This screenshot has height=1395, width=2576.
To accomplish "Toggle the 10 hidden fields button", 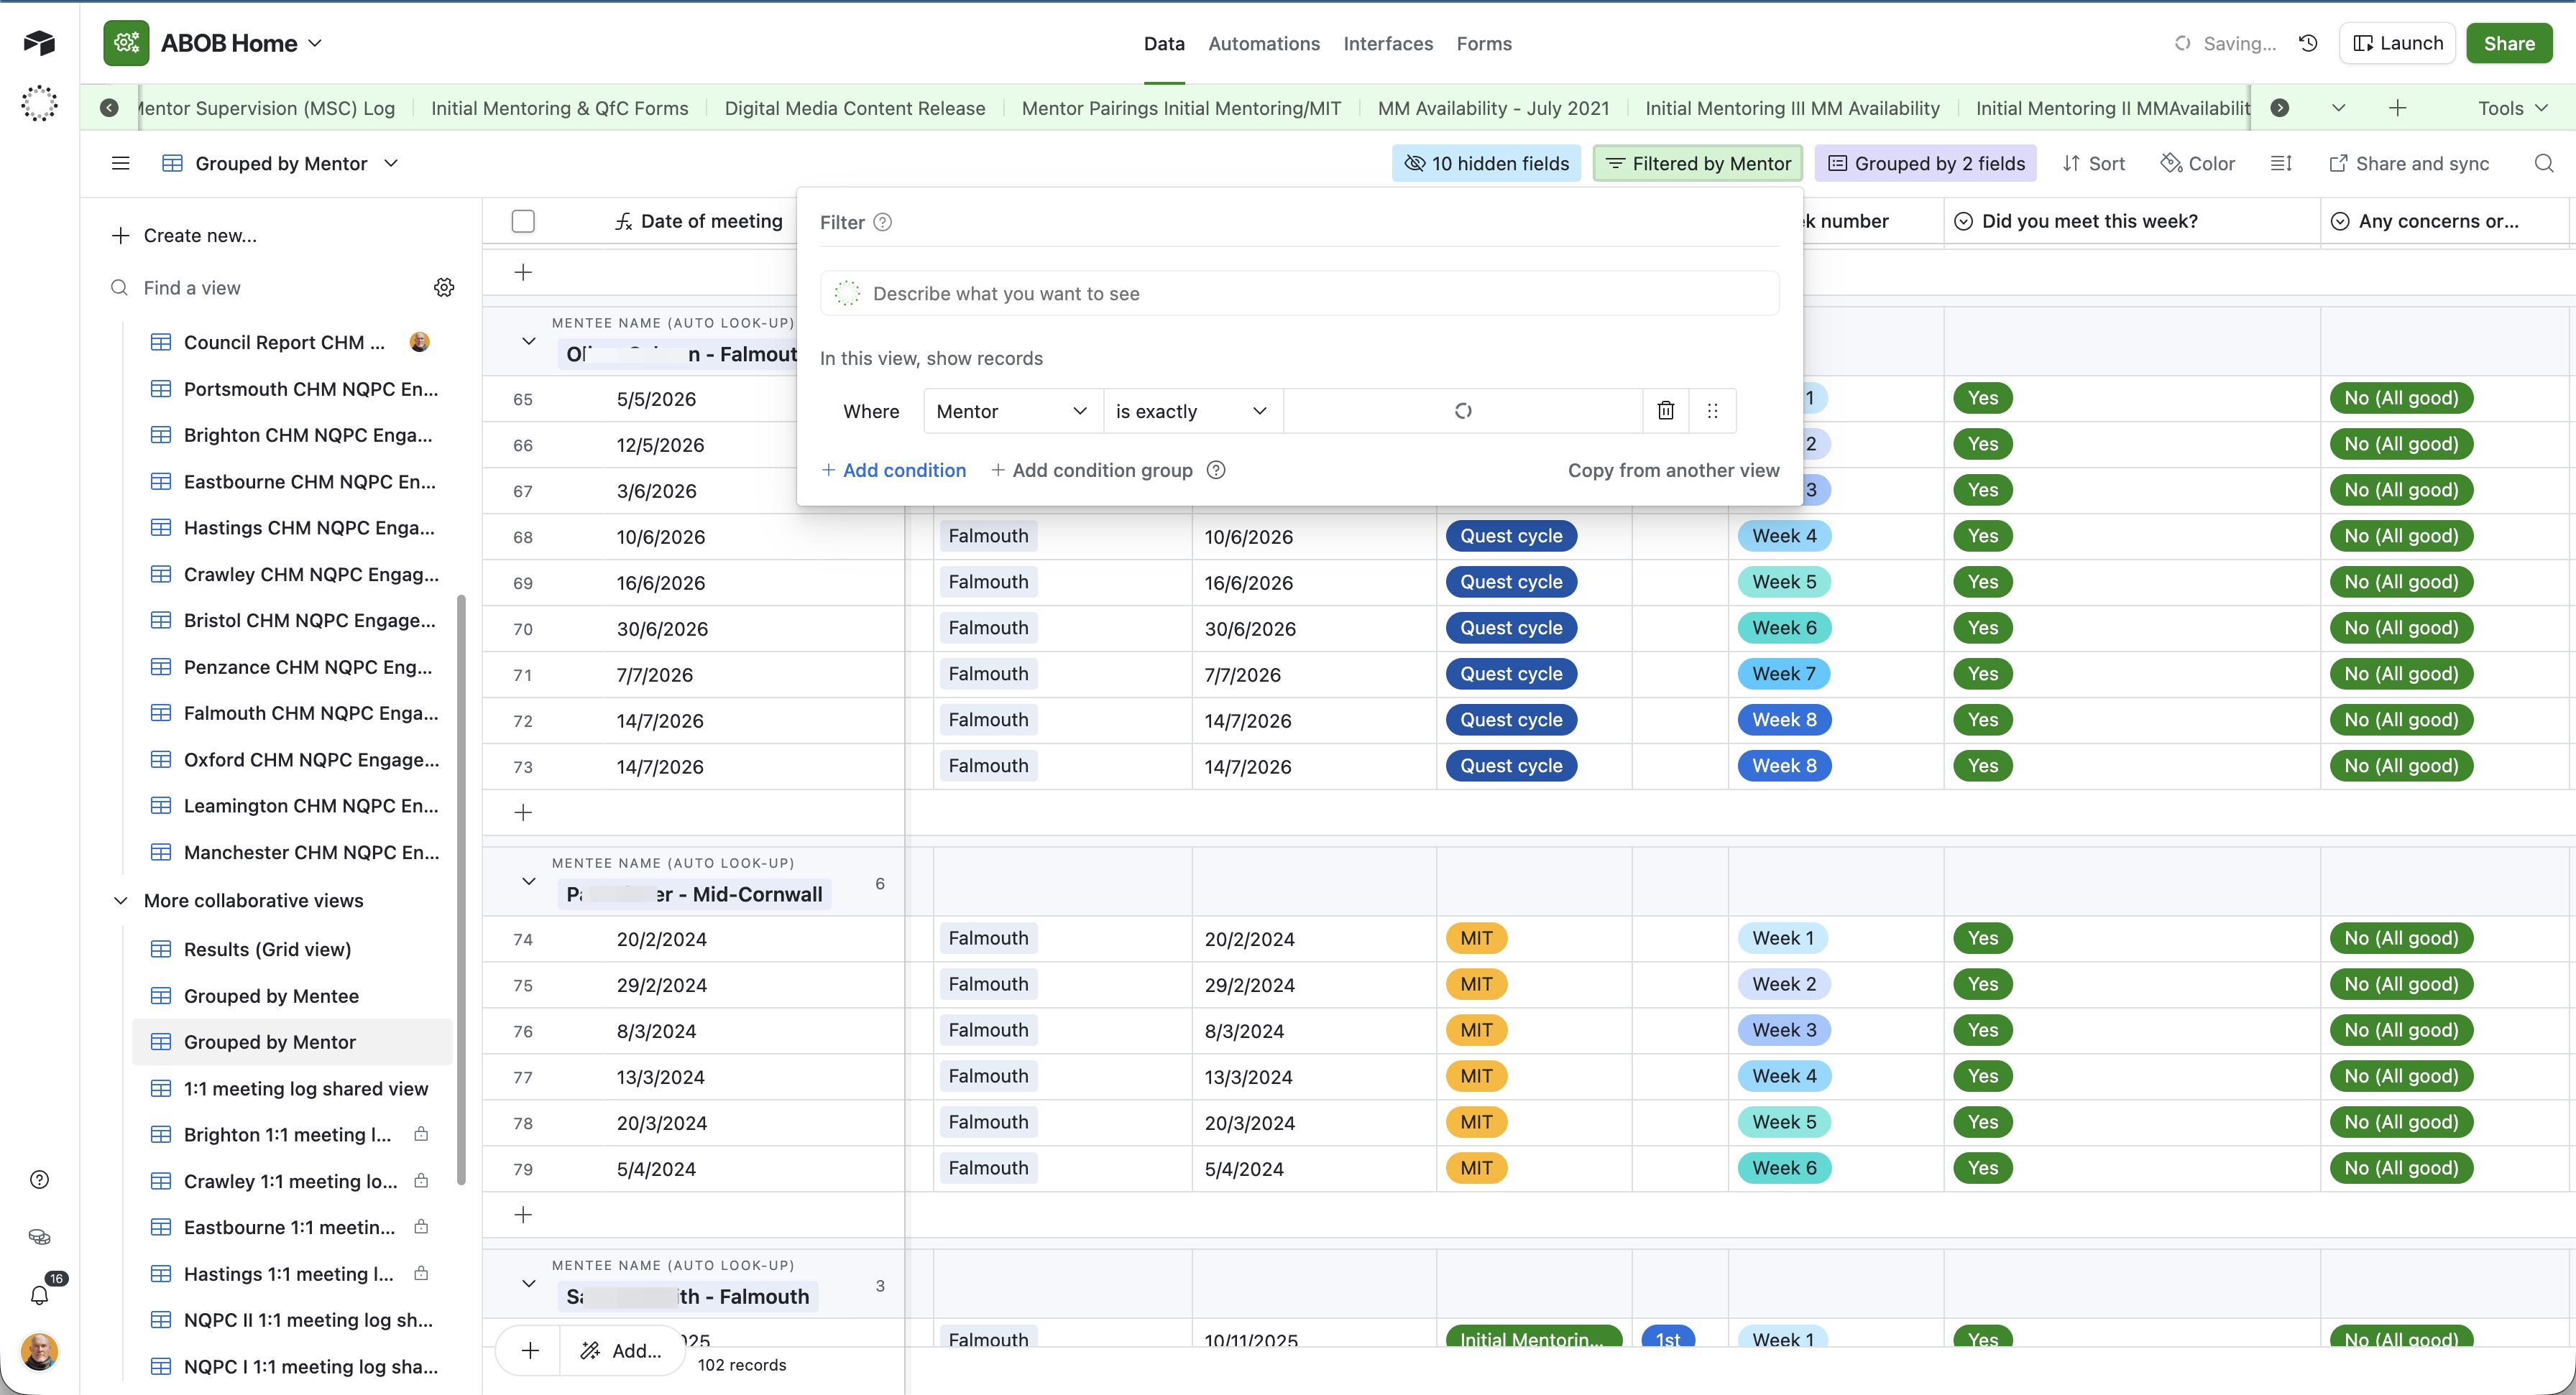I will pos(1486,163).
